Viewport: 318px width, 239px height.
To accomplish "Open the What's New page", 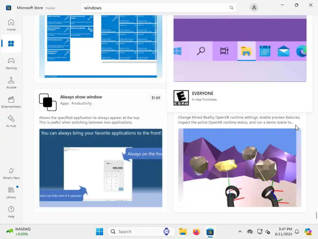I will 11,174.
